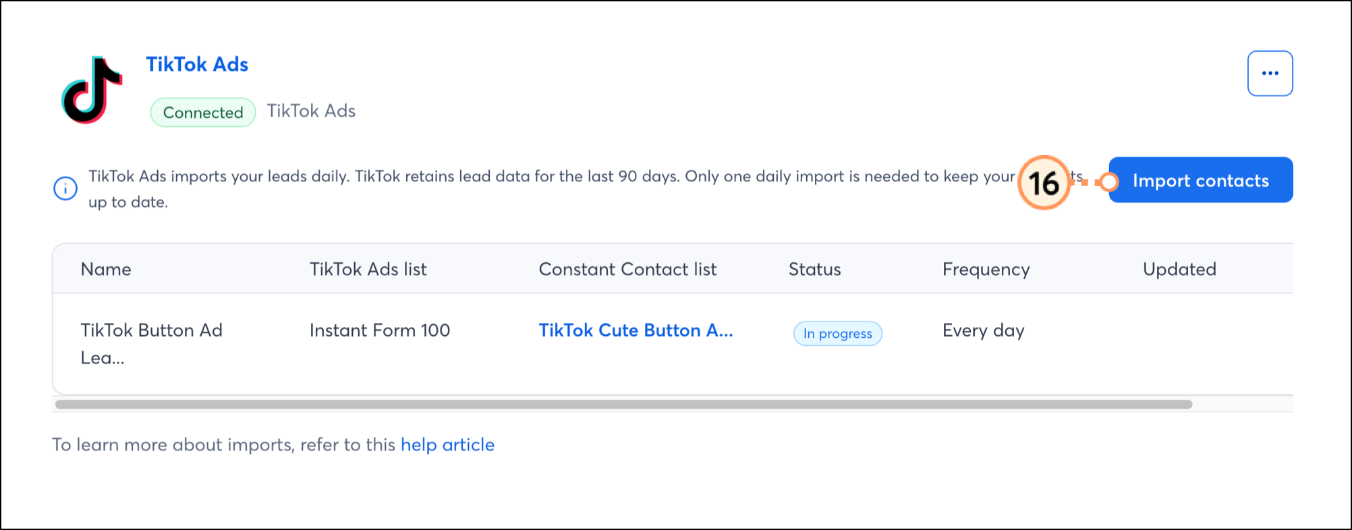
Task: Click the TikTok Ads heading link
Action: pyautogui.click(x=196, y=64)
